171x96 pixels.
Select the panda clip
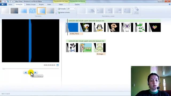pos(72,48)
